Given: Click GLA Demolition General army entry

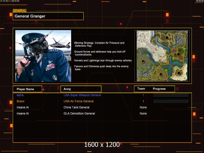Looking at the screenshot, I should tap(79, 113).
